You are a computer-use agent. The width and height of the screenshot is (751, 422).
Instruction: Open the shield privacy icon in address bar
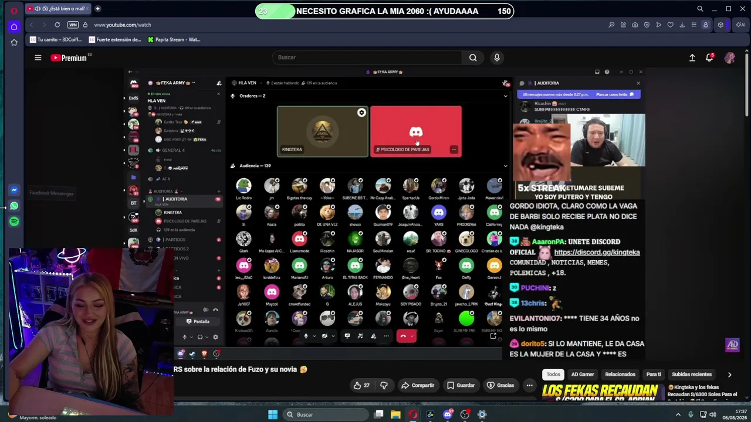click(647, 25)
